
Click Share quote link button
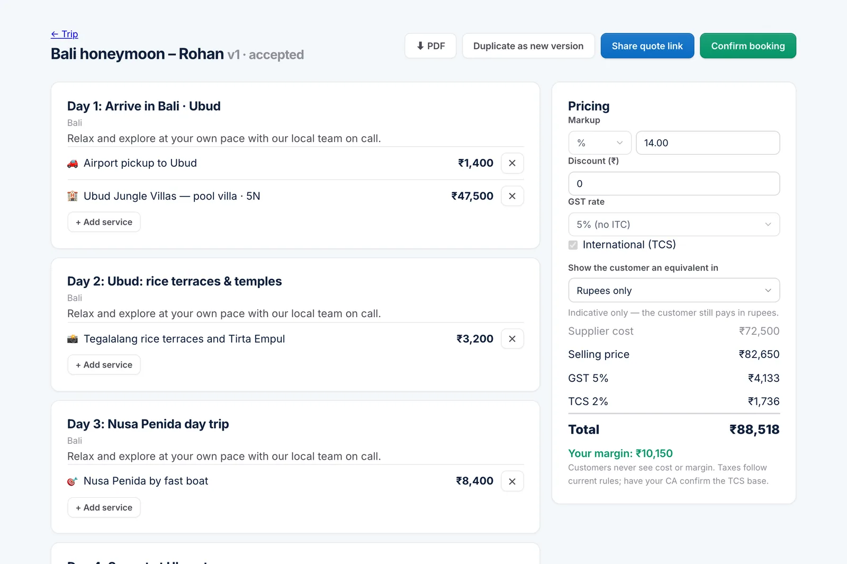647,46
